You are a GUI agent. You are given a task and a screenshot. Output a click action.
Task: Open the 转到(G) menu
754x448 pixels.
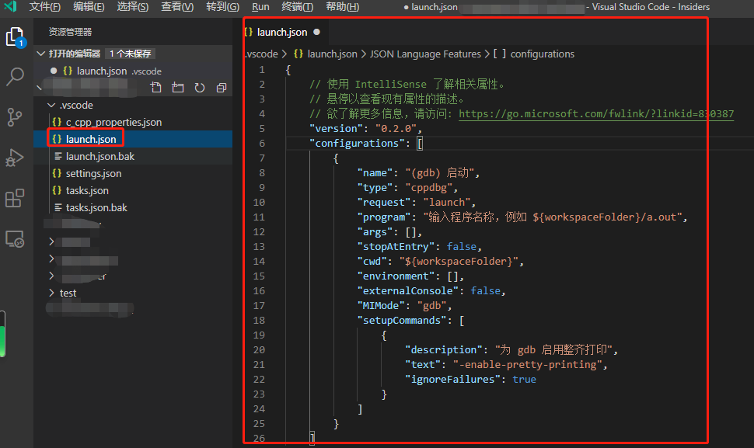pos(222,7)
